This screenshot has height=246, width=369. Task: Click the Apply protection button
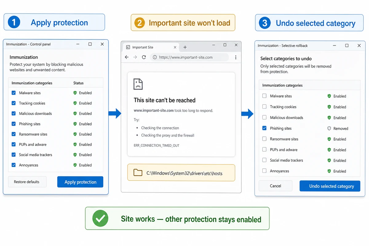80,182
